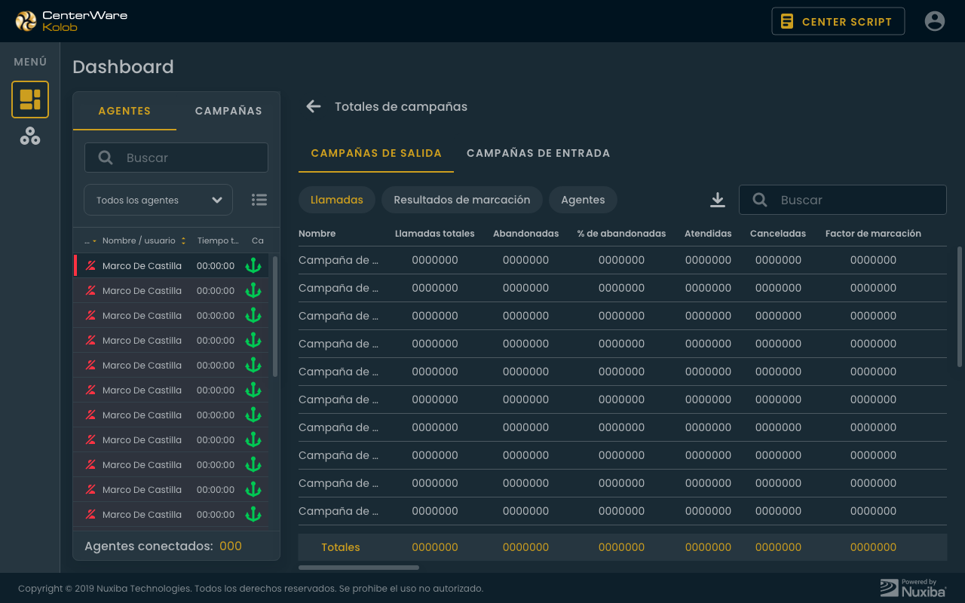Viewport: 965px width, 603px height.
Task: Click the agents Buscar search field
Action: [x=176, y=158]
